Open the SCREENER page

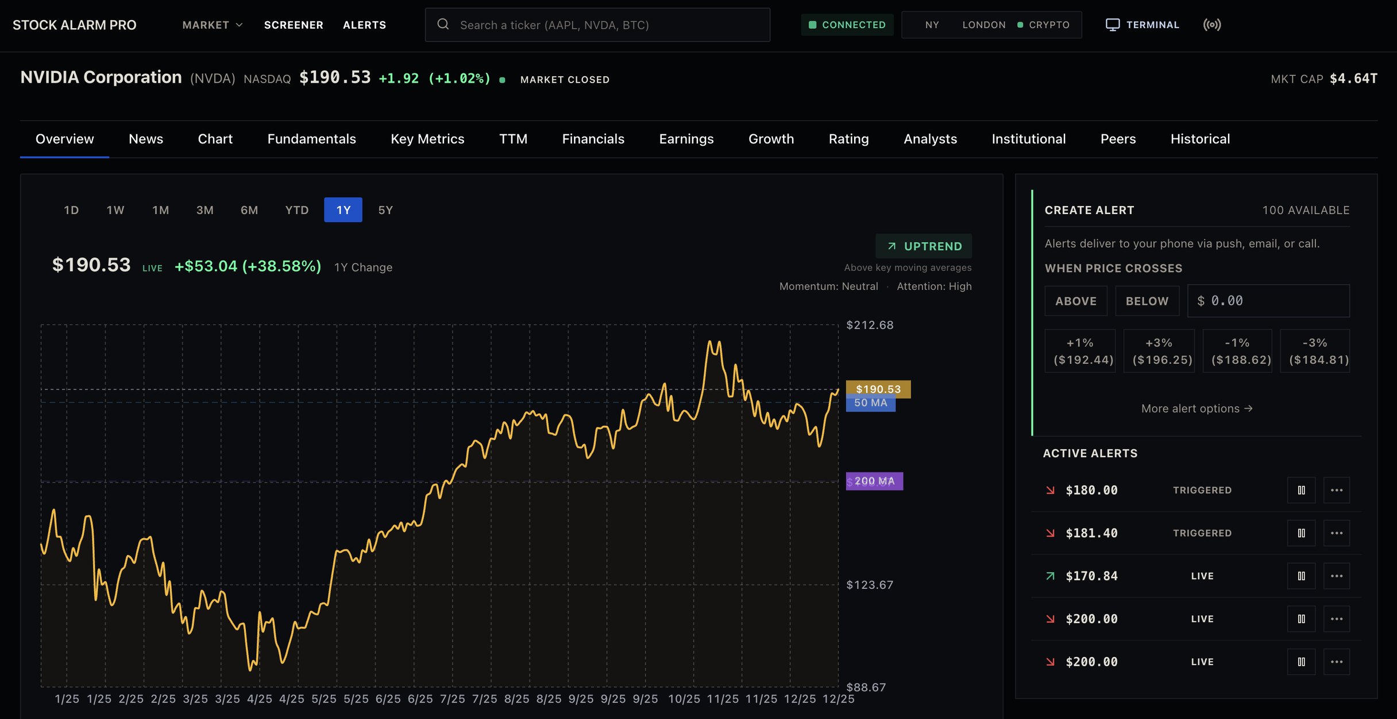(294, 25)
